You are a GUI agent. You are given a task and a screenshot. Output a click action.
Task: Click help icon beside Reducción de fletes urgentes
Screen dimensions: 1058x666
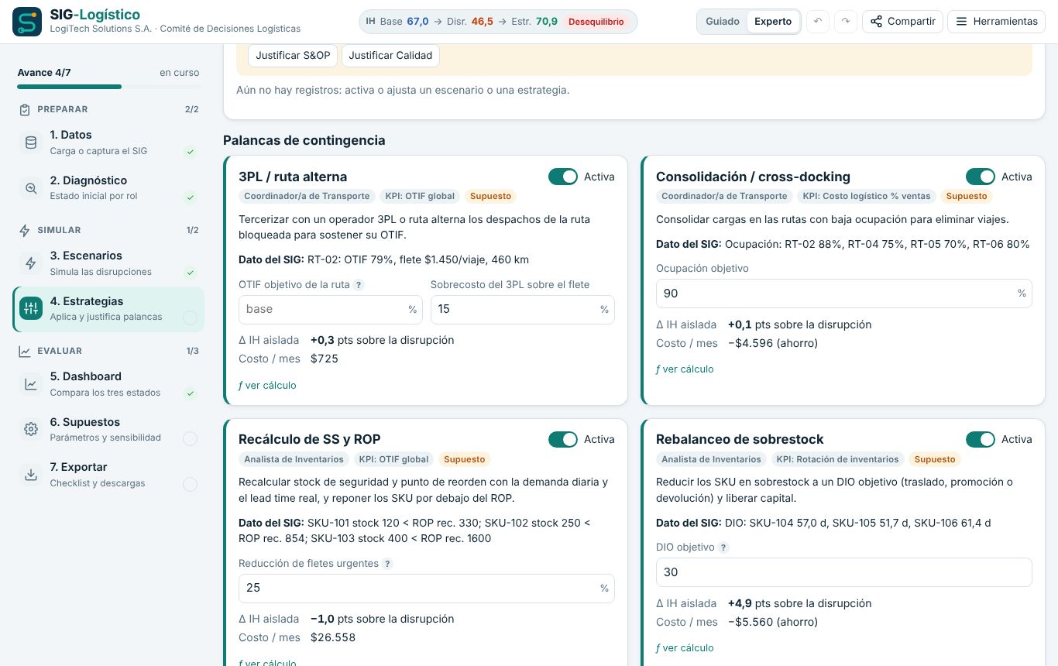pyautogui.click(x=387, y=564)
